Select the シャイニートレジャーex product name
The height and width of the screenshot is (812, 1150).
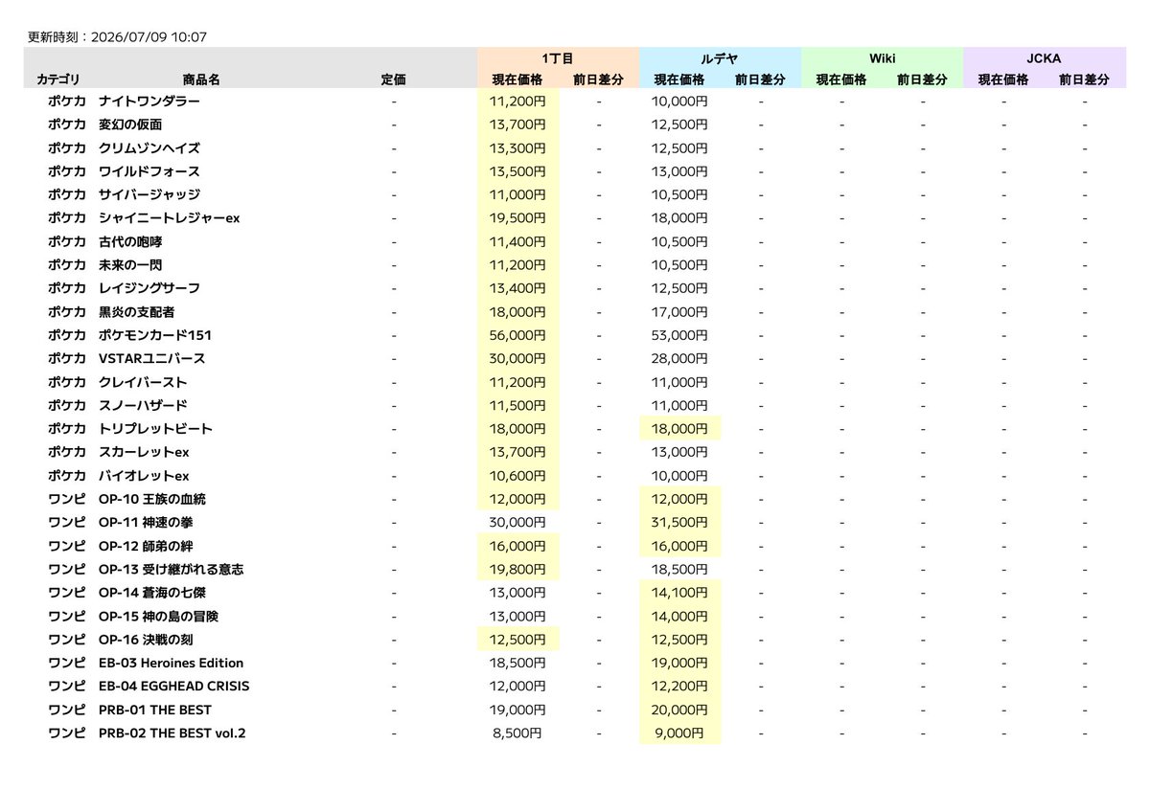(x=169, y=218)
